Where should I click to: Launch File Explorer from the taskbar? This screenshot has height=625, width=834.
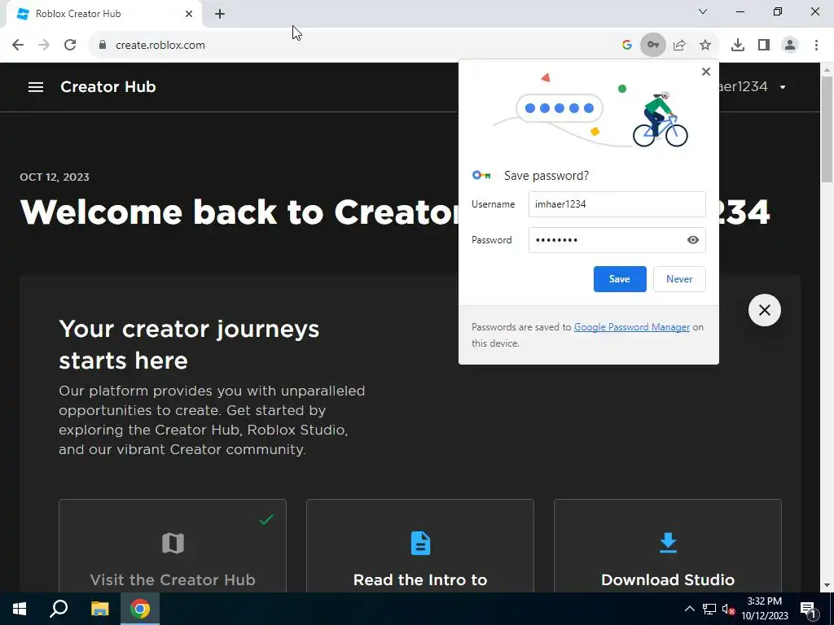[x=99, y=609]
